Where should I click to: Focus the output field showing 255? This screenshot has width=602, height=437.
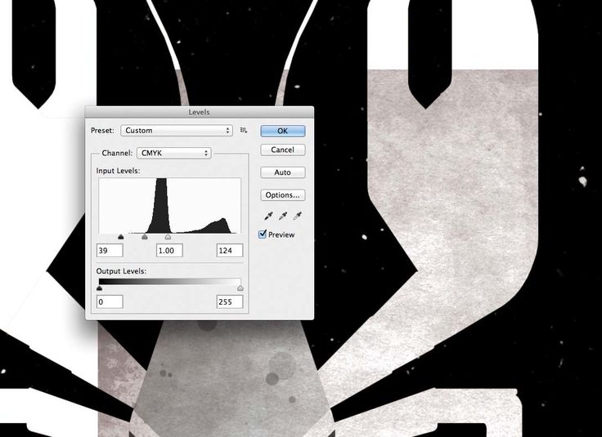[230, 301]
